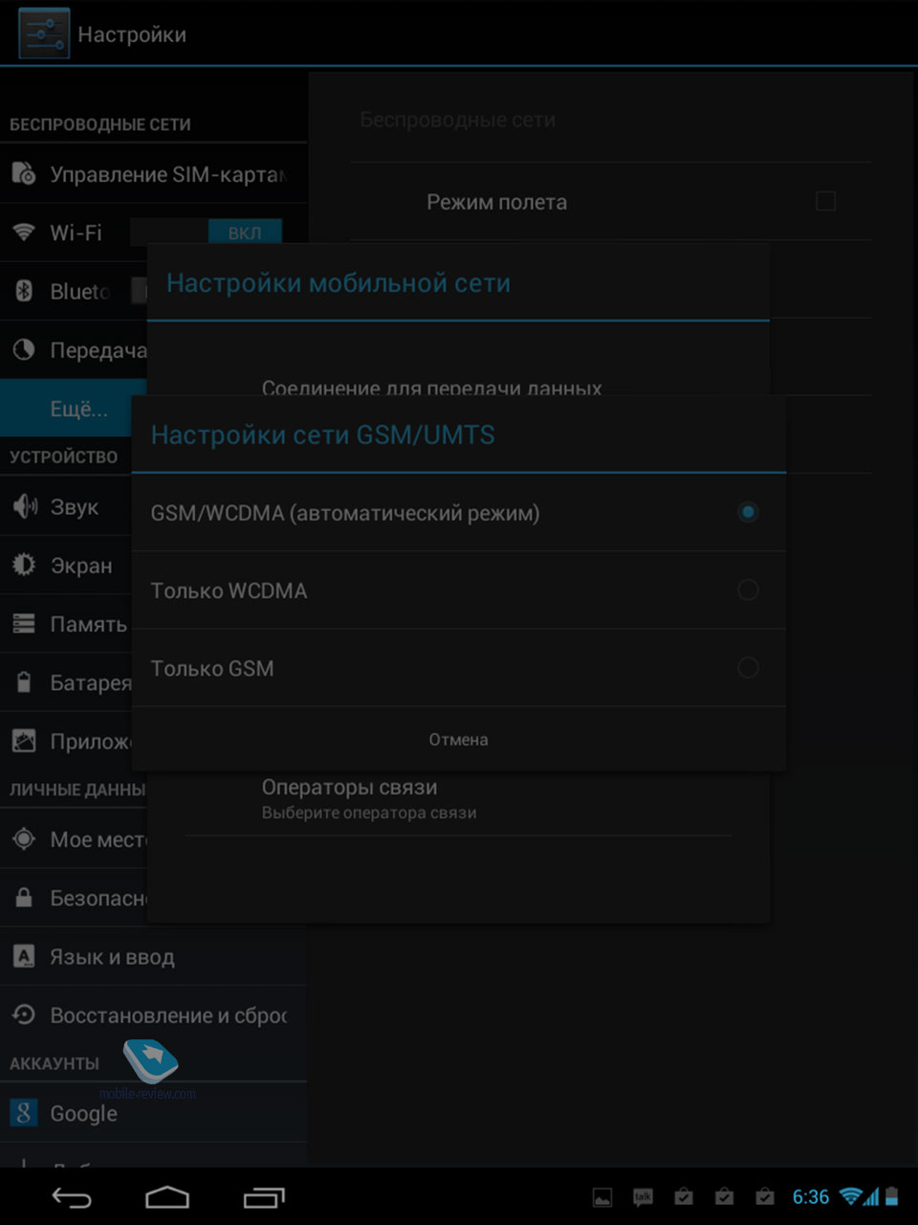The image size is (918, 1225).
Task: Select Только GSM radio option
Action: point(748,667)
